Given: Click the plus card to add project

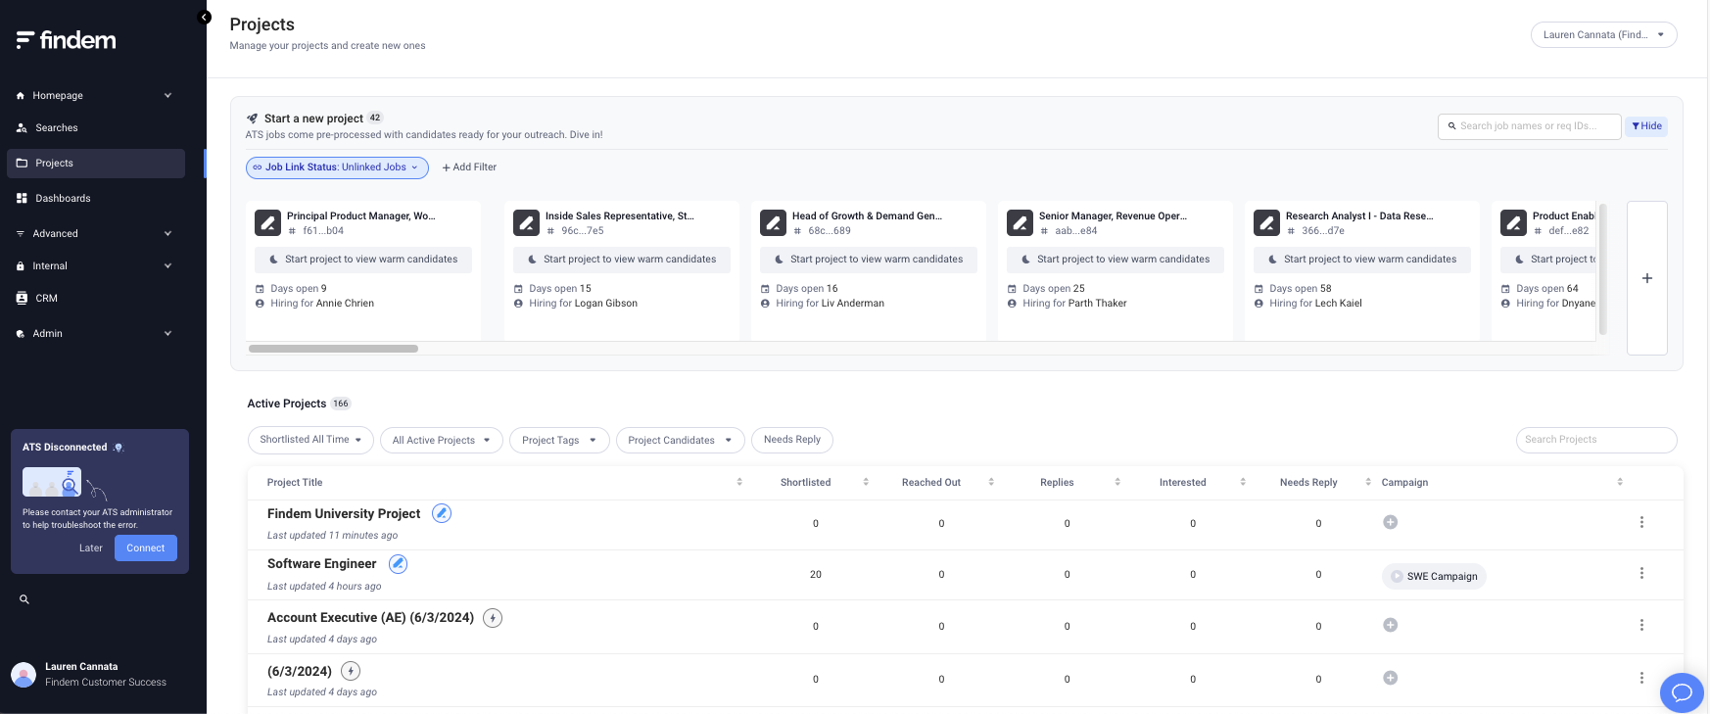Looking at the screenshot, I should (x=1647, y=278).
